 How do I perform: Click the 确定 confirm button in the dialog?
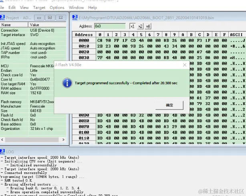pyautogui.click(x=169, y=105)
